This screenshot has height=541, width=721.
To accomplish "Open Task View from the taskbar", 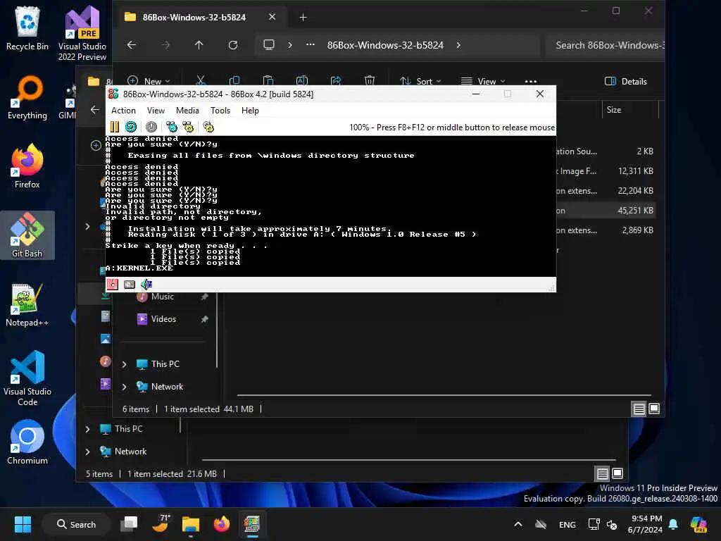I will pyautogui.click(x=129, y=524).
